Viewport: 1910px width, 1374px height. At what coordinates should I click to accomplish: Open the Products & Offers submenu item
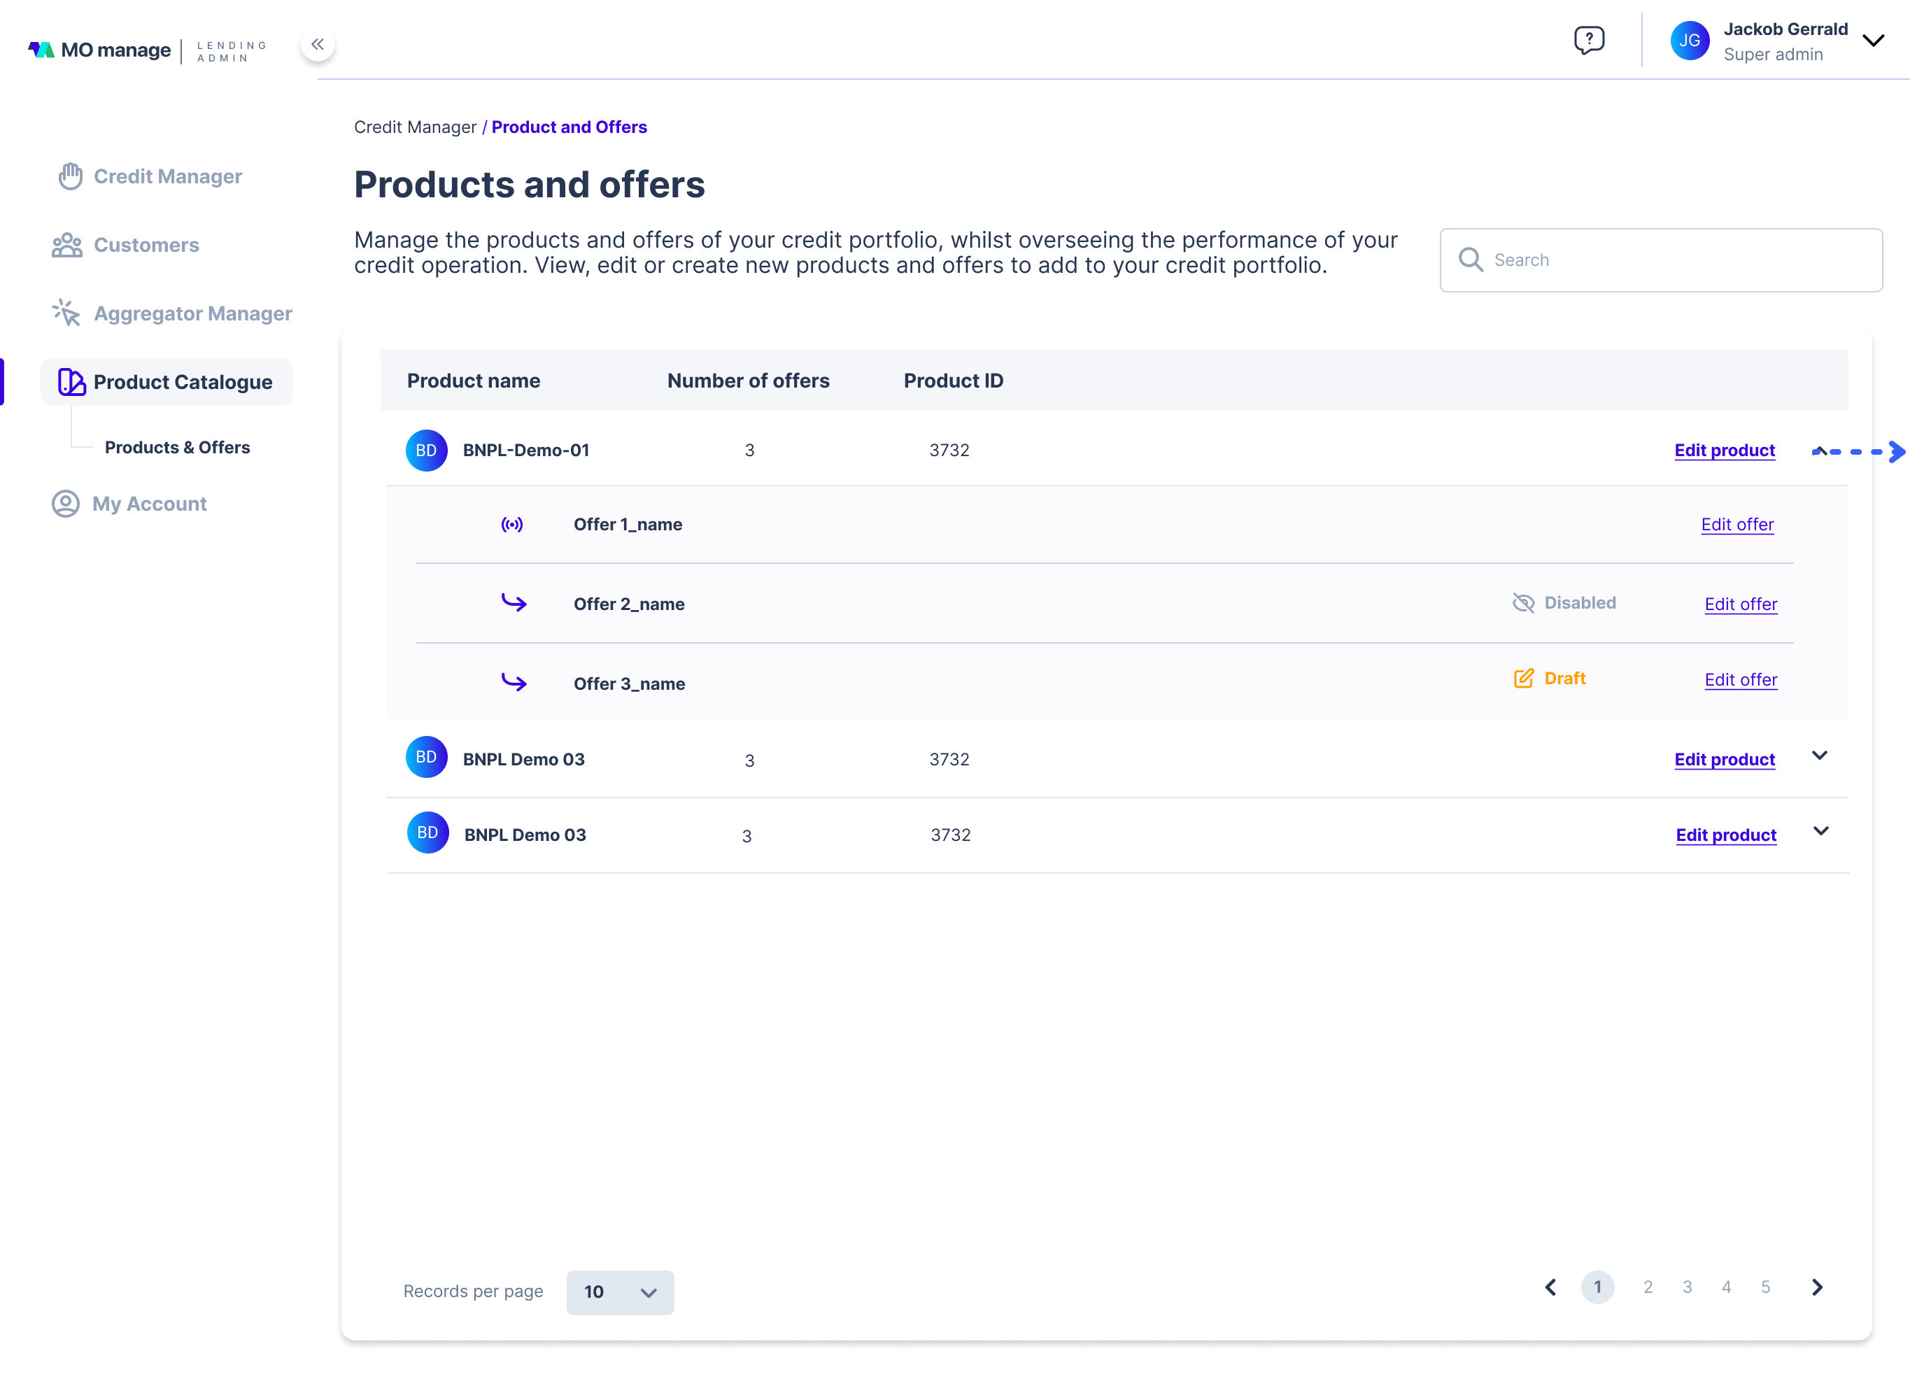click(x=177, y=448)
